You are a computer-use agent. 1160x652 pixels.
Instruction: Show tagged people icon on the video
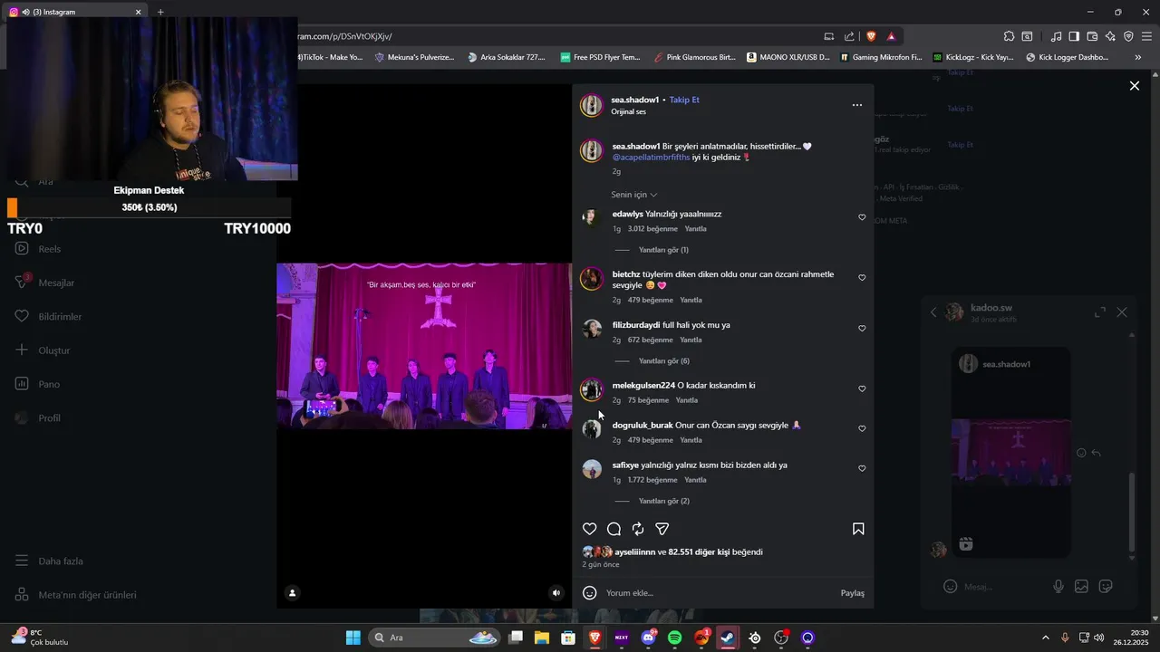coord(292,593)
